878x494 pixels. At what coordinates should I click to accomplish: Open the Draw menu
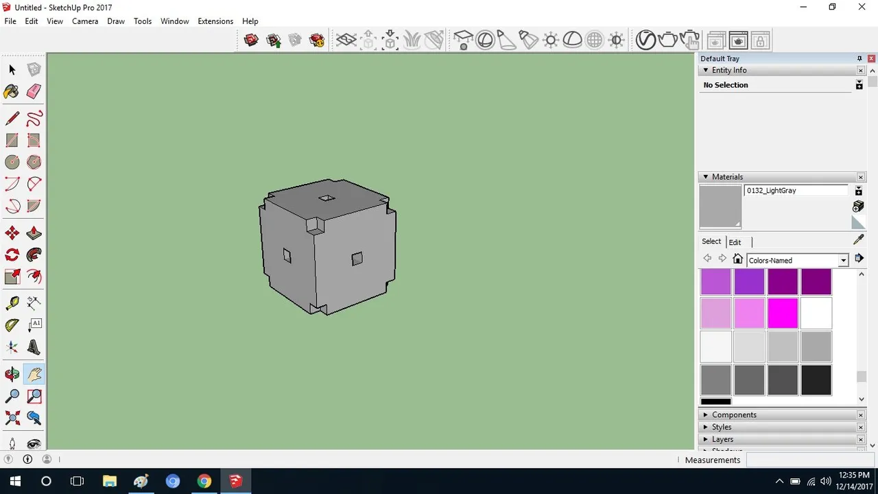click(x=116, y=21)
